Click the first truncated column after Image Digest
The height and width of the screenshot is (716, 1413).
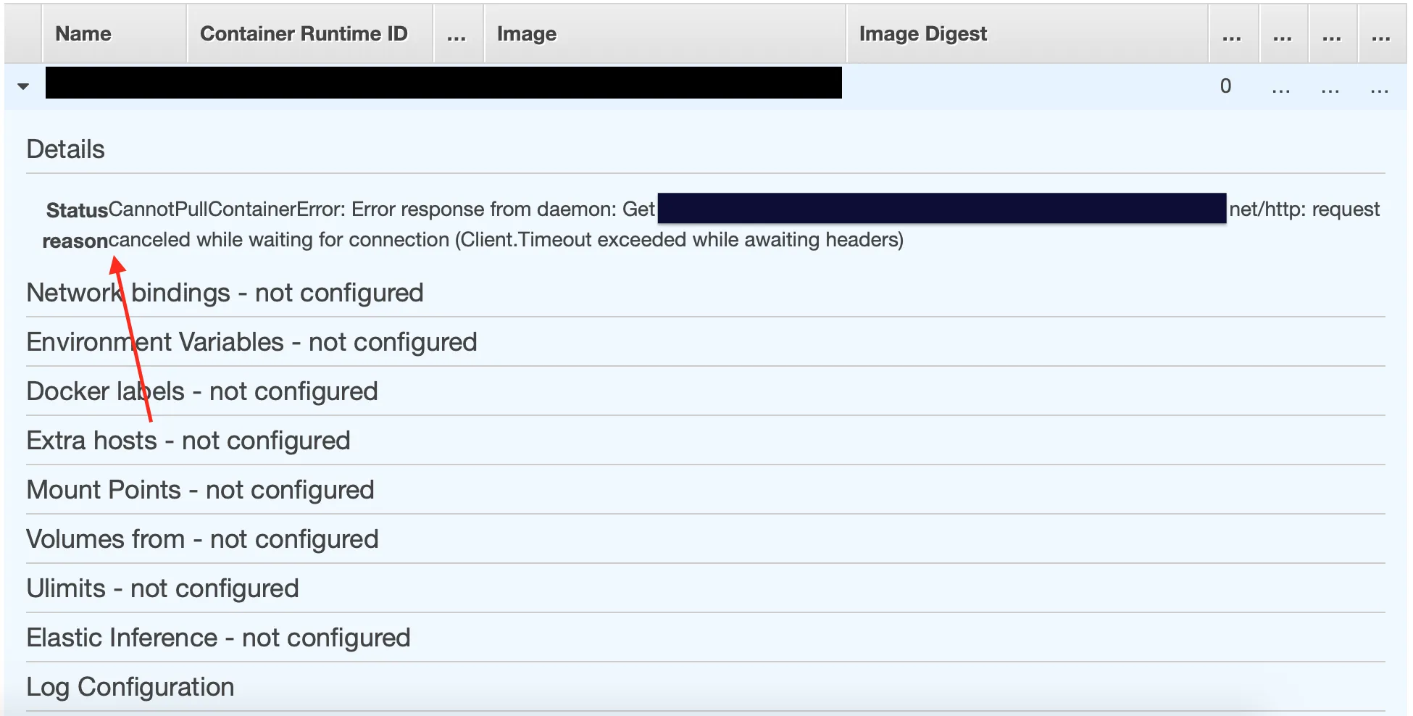tap(1232, 35)
